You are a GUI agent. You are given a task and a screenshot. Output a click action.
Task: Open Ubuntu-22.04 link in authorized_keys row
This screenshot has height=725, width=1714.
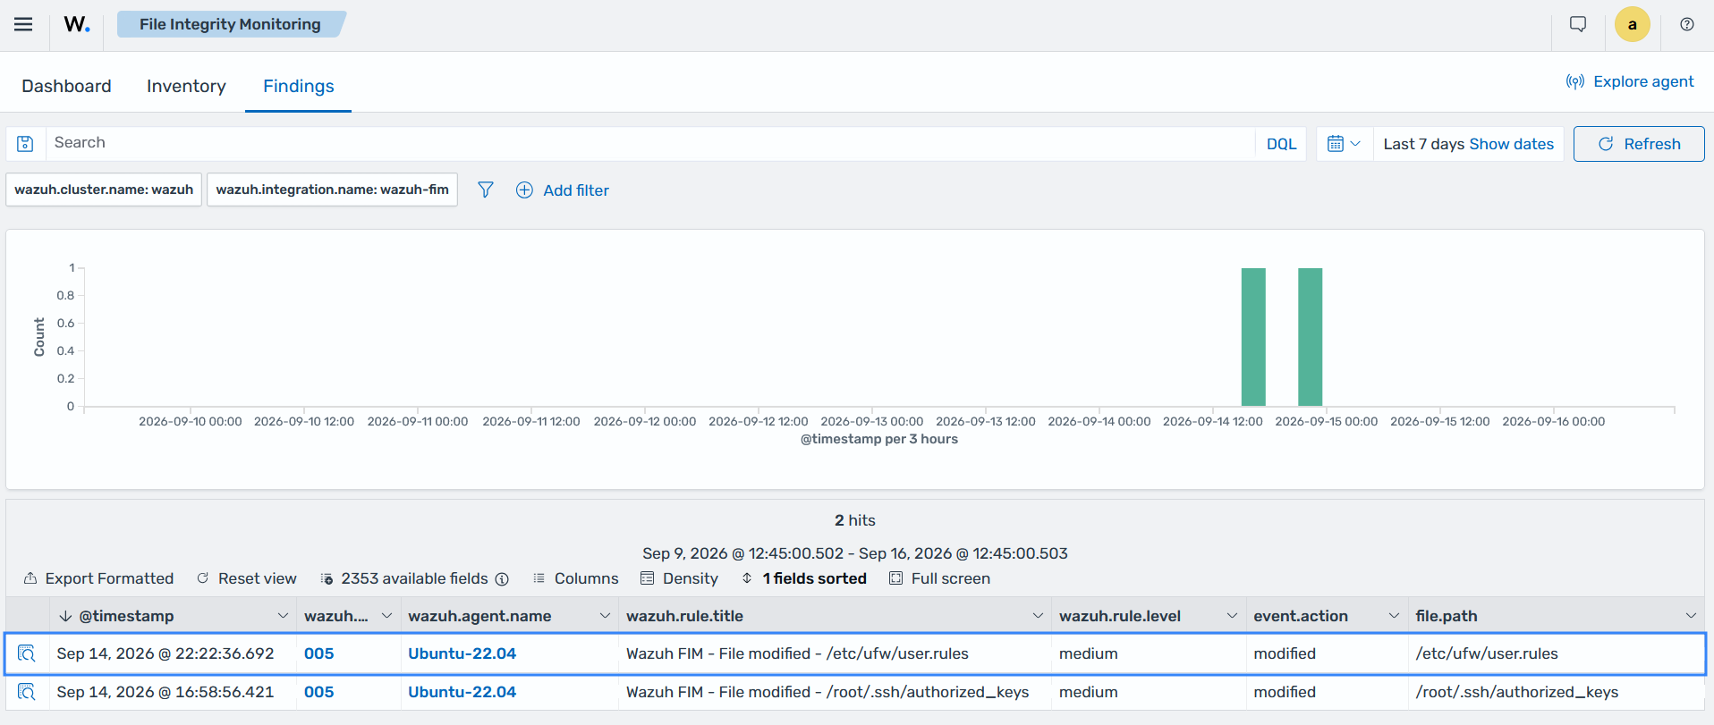pyautogui.click(x=462, y=692)
